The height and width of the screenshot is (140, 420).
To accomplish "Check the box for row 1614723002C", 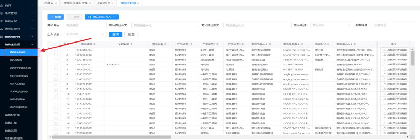I will point(55,94).
